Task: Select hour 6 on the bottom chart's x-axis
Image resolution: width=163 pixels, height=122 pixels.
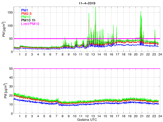Action: (x=50, y=116)
